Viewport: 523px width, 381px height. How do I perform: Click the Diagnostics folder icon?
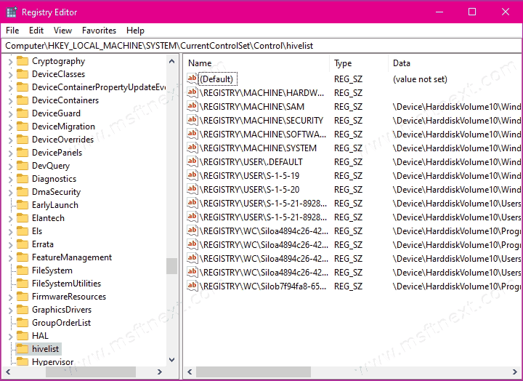click(23, 179)
